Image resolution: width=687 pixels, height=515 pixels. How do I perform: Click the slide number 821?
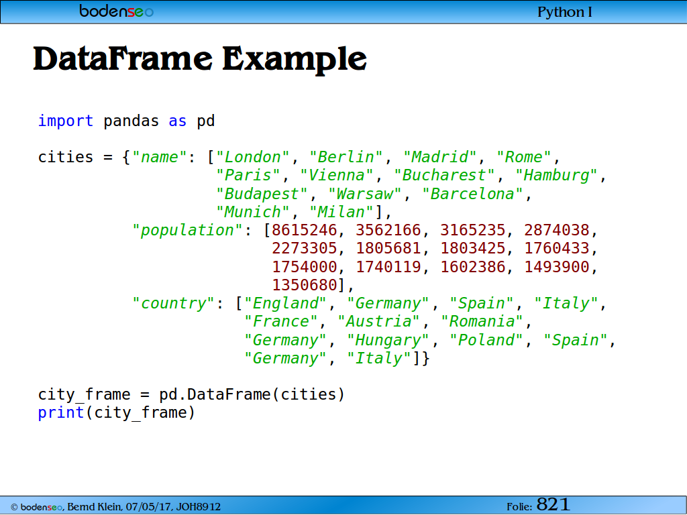(x=553, y=504)
